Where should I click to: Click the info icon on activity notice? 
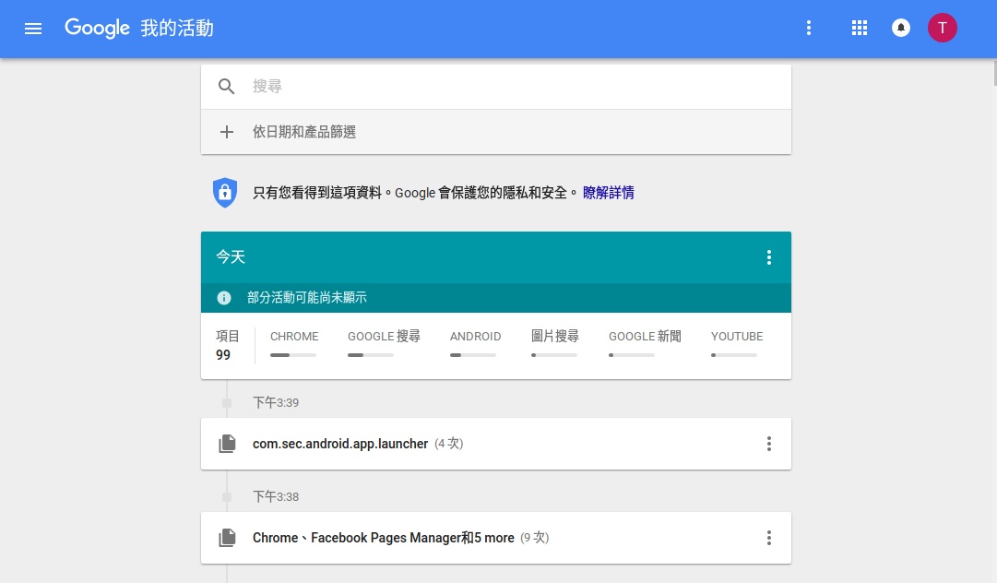coord(224,298)
